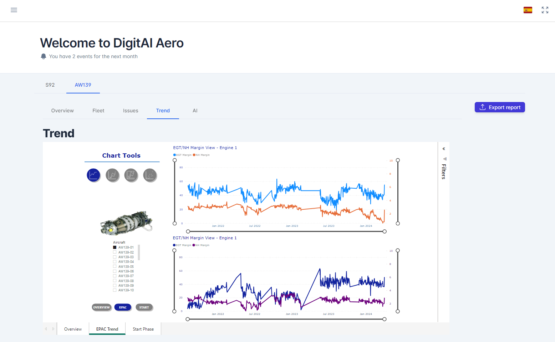555x342 pixels.
Task: Click the left arrow to navigate page tabs
Action: (x=46, y=328)
